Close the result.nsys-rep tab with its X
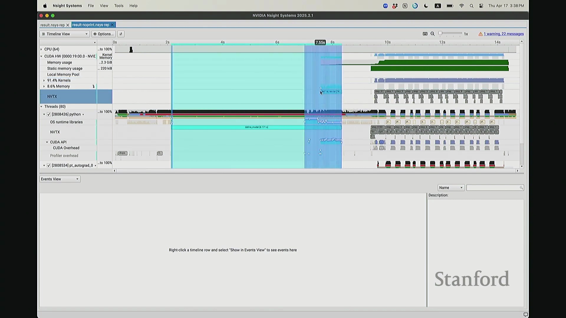566x318 pixels. tap(68, 25)
